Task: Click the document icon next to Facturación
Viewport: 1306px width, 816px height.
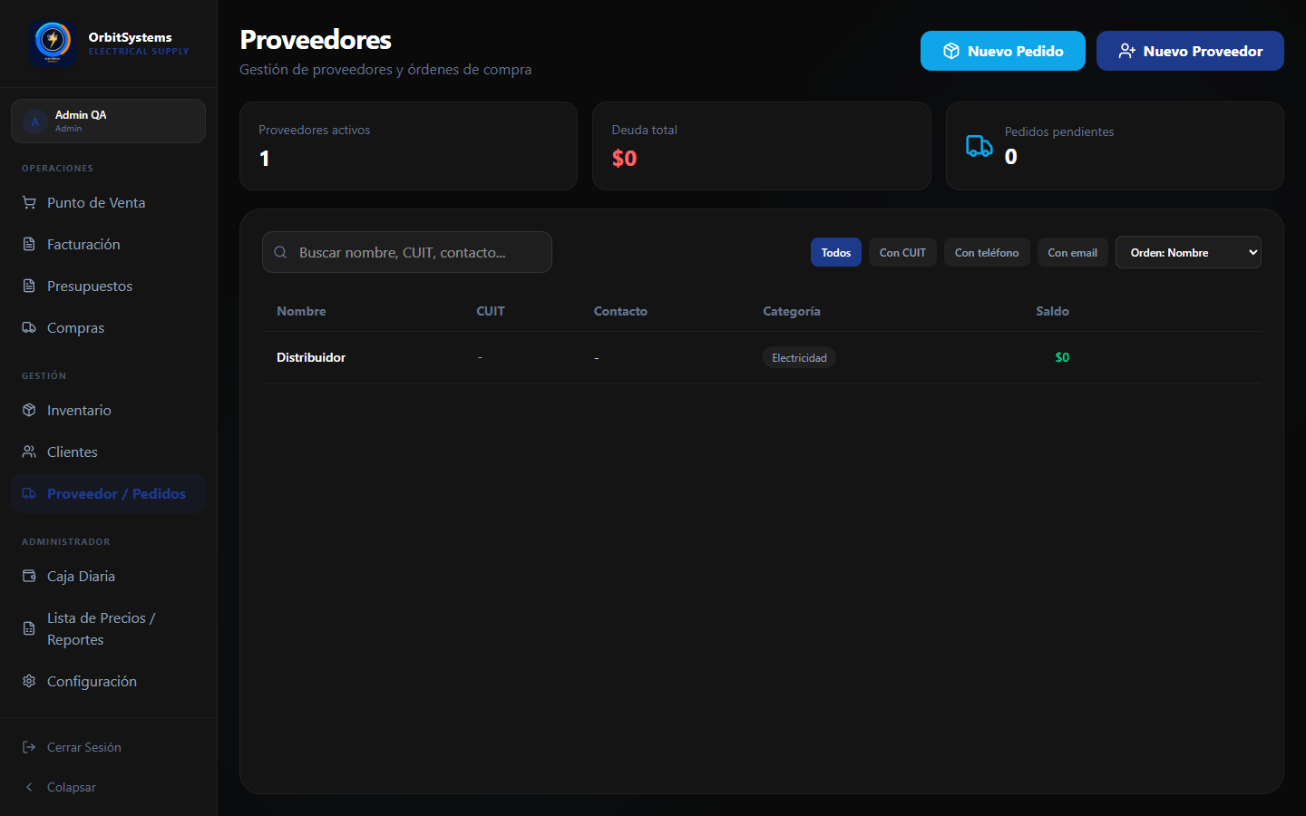Action: 29,244
